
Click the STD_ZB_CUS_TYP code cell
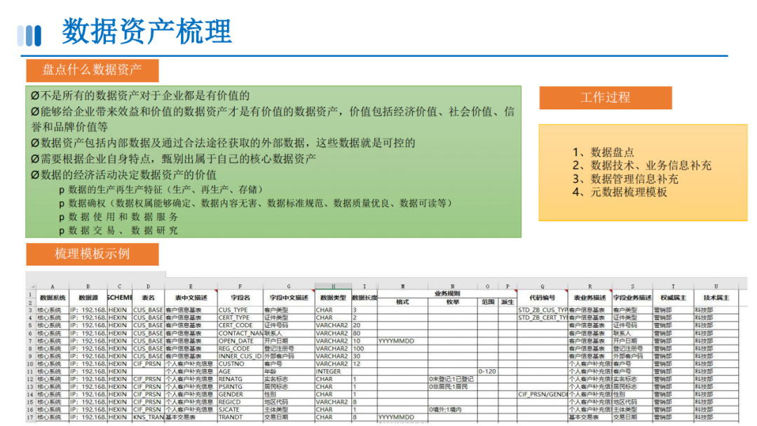(542, 310)
